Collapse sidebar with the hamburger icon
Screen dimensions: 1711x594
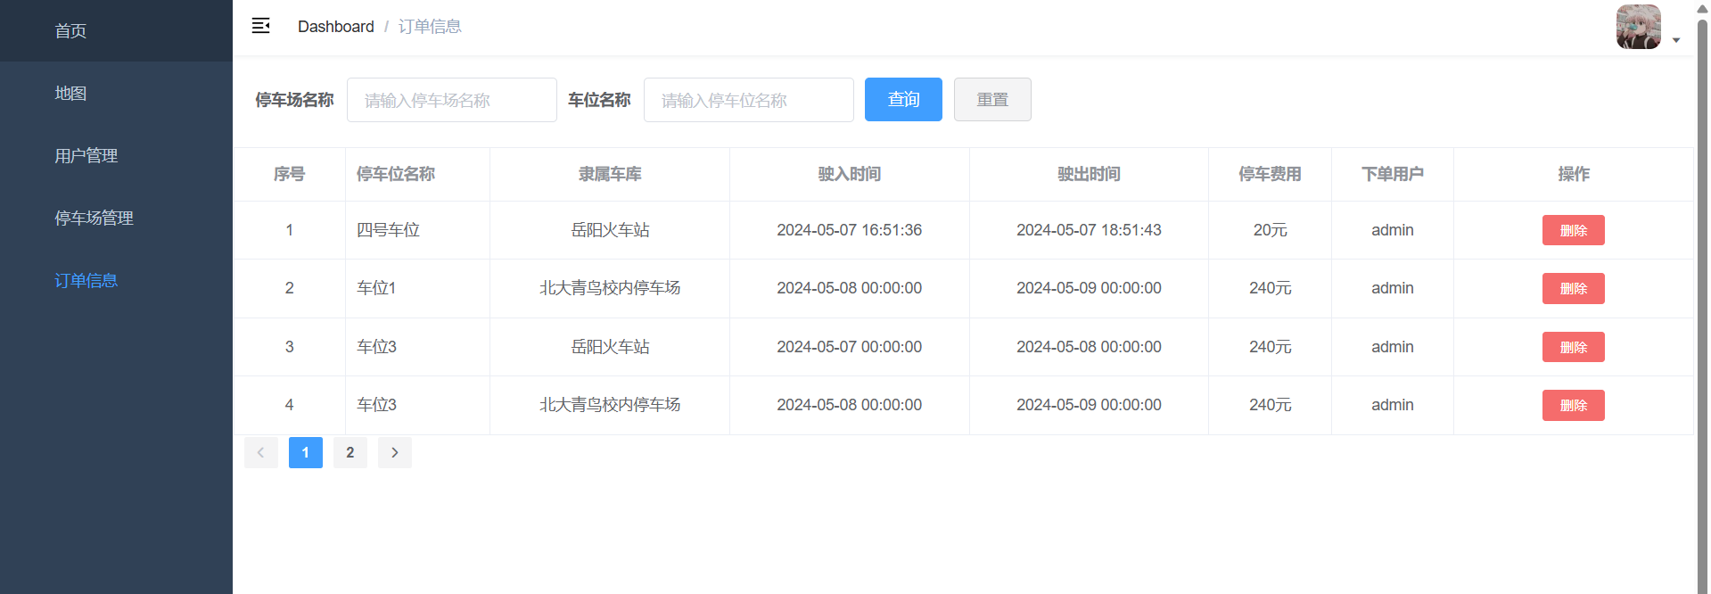260,26
